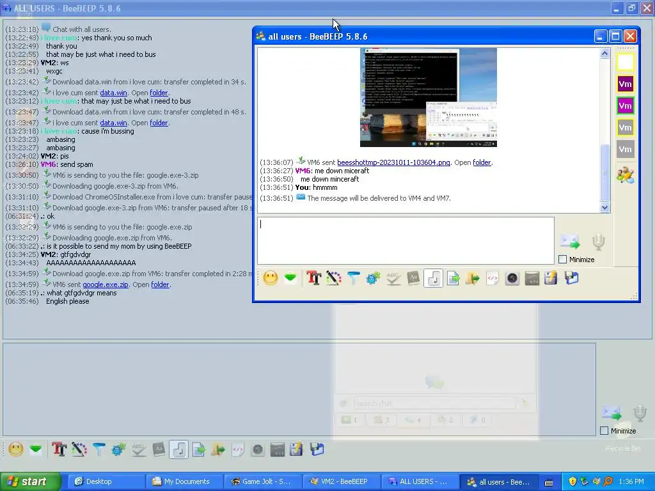Click blue floppy disks icon in front window

tap(571, 278)
